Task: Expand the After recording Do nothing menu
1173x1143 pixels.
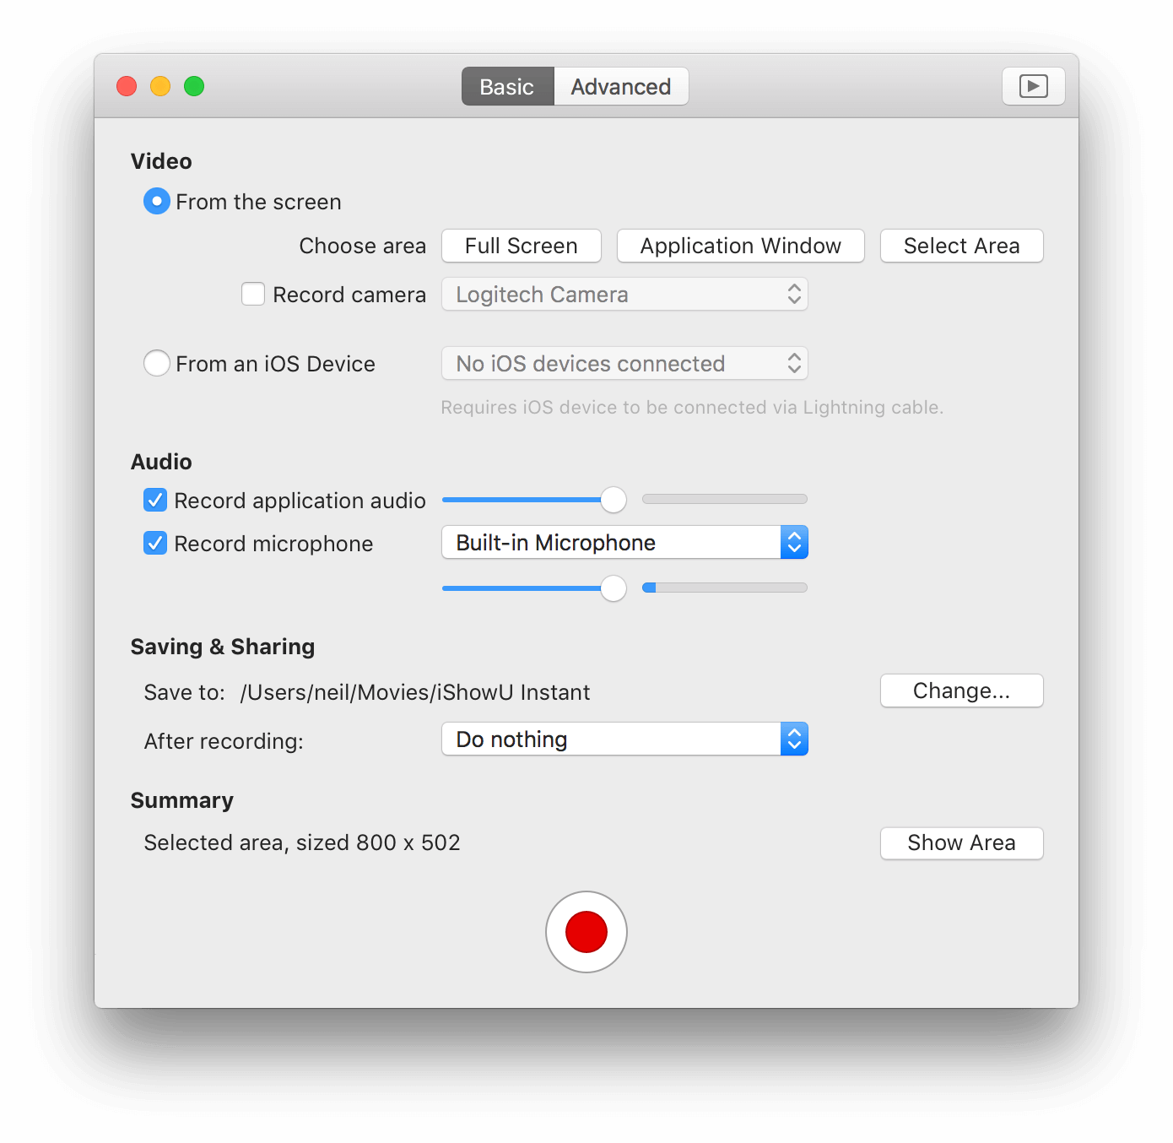Action: (x=624, y=739)
